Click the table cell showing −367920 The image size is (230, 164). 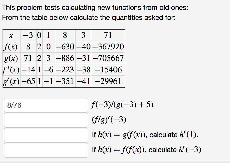click(108, 47)
